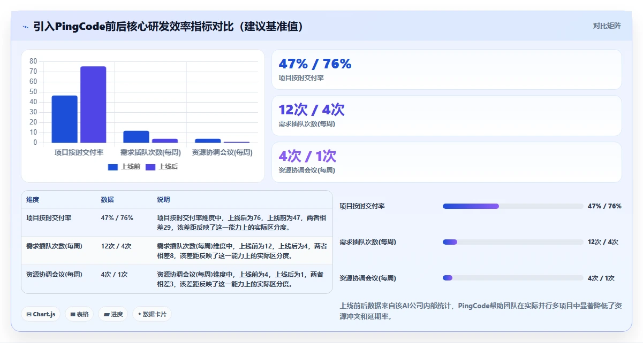
Task: Click the square icon in 表格 tag
Action: point(72,315)
